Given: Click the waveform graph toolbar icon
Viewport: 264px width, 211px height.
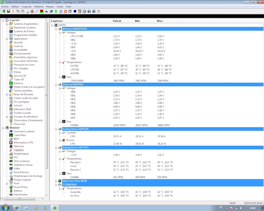Looking at the screenshot, I should pyautogui.click(x=46, y=11).
